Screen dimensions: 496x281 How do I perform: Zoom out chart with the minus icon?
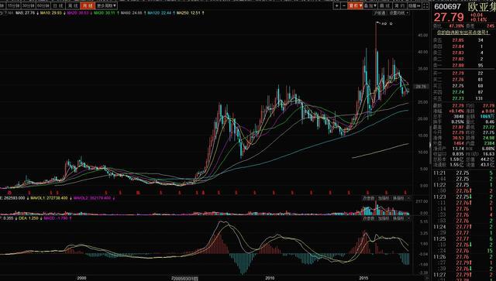344,5
